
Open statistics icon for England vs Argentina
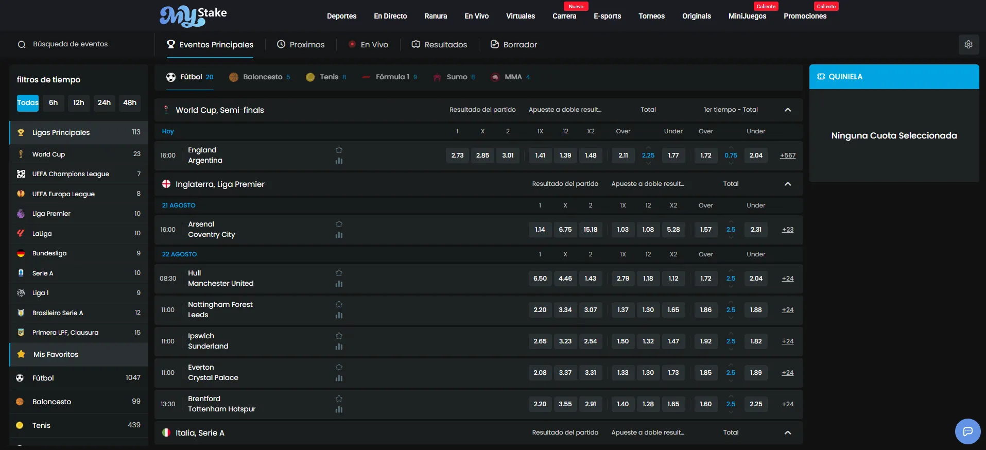tap(339, 161)
